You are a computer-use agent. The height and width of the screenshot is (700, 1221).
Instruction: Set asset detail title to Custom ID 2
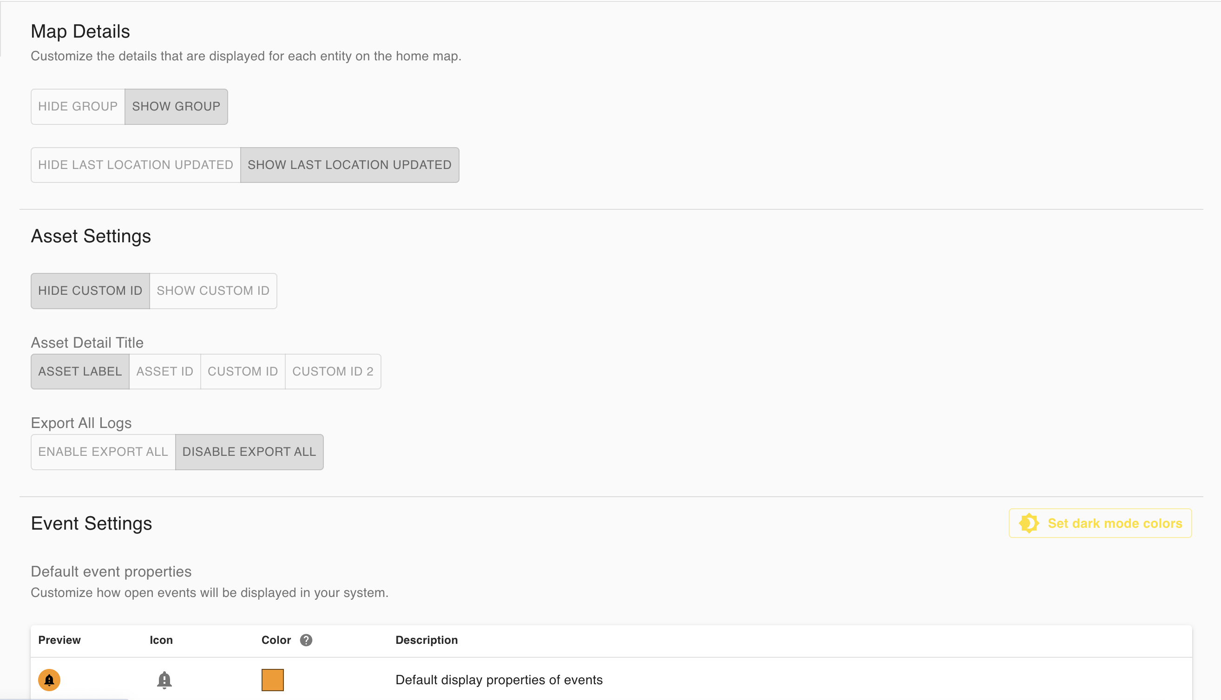(333, 372)
